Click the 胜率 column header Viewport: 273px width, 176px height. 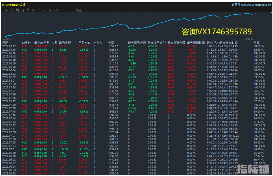257,43
